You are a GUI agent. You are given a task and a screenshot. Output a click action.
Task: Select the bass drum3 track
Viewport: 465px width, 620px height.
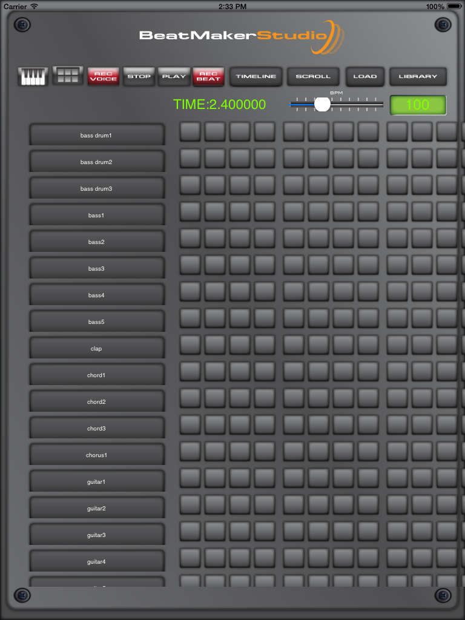click(96, 188)
